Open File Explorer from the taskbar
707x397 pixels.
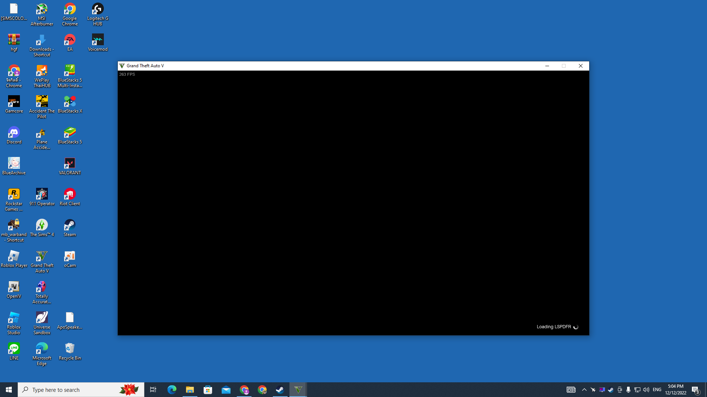tap(190, 390)
